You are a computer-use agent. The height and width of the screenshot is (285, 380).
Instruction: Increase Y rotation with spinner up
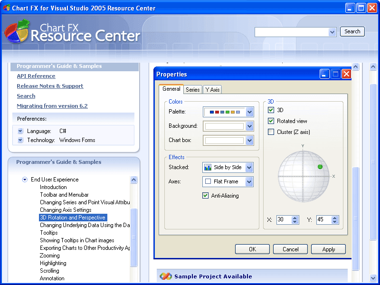coord(335,218)
